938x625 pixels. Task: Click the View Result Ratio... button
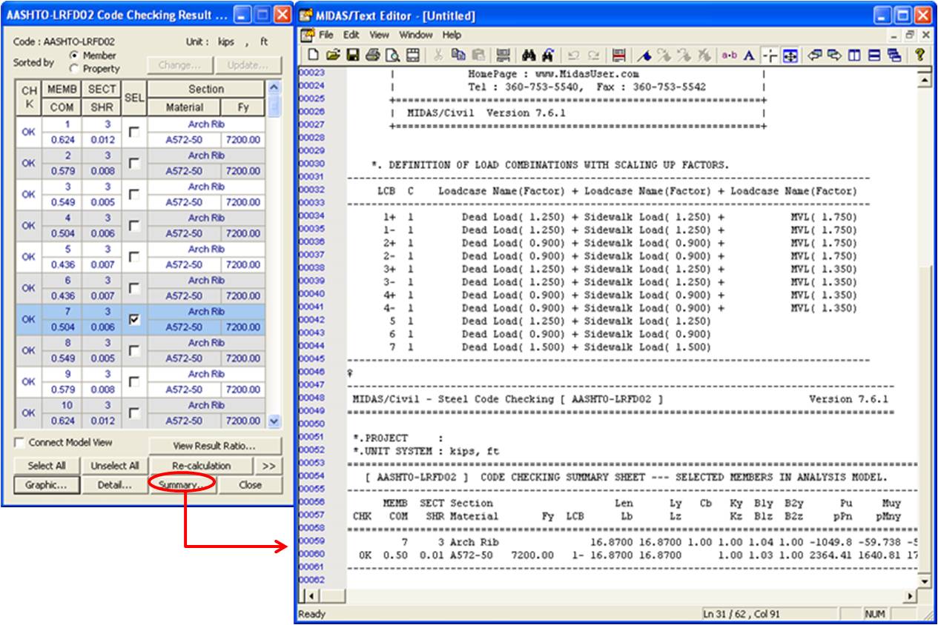coord(214,446)
